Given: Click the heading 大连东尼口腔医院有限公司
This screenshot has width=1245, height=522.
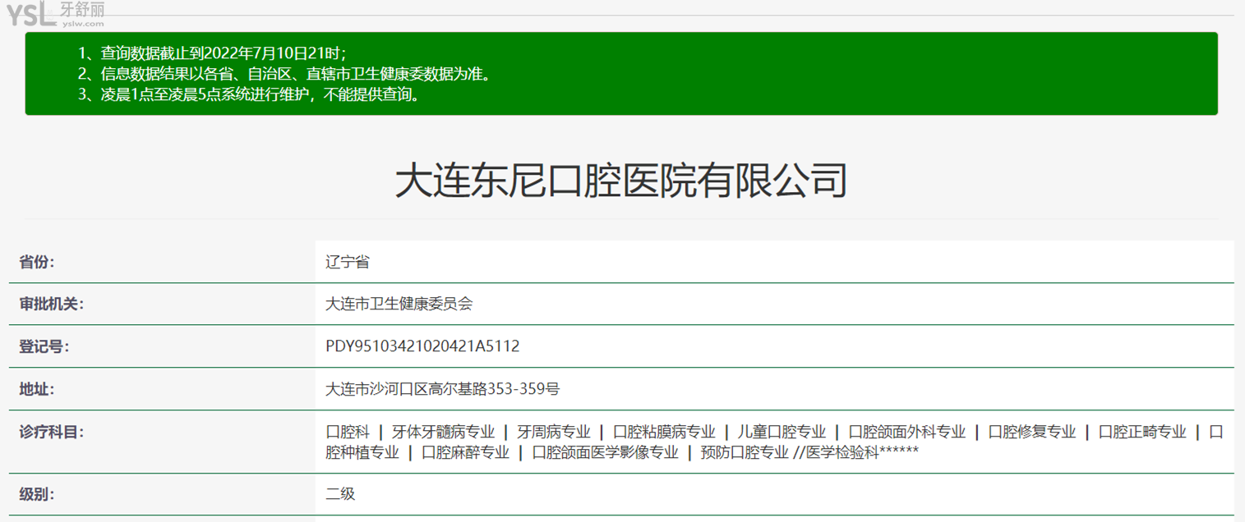Looking at the screenshot, I should [x=621, y=181].
